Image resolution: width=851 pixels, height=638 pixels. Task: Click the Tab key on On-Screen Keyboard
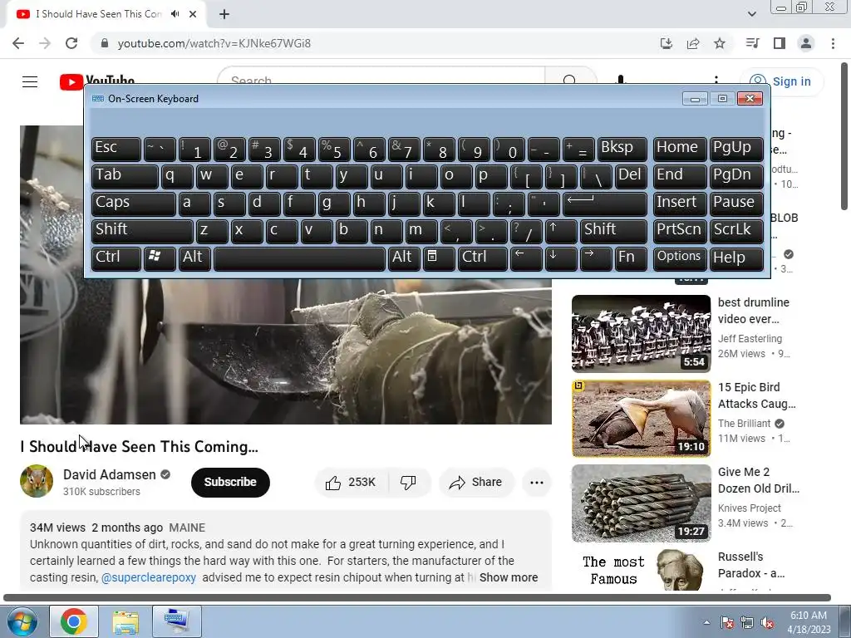point(125,176)
